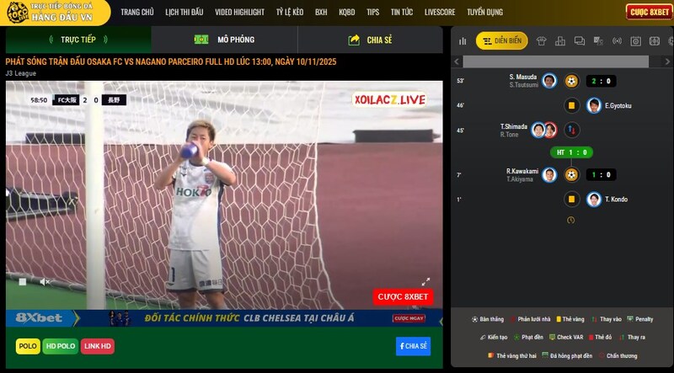This screenshot has width=674, height=373.
Task: Select the POLO stream source
Action: point(28,346)
